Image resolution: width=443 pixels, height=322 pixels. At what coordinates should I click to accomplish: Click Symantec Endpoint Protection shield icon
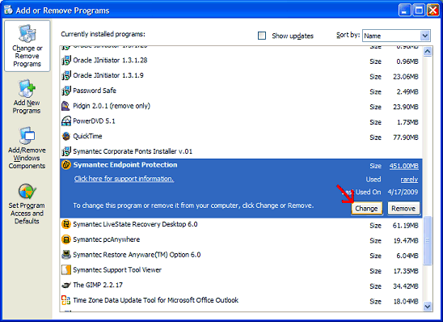[x=66, y=165]
